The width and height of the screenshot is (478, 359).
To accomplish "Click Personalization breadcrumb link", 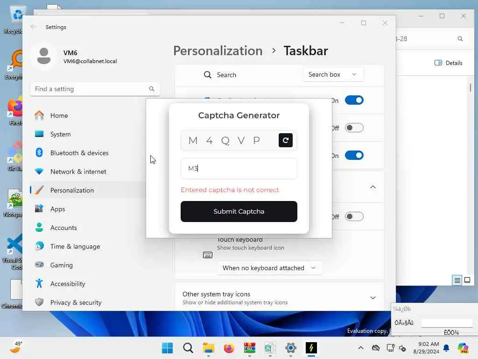I will point(218,50).
